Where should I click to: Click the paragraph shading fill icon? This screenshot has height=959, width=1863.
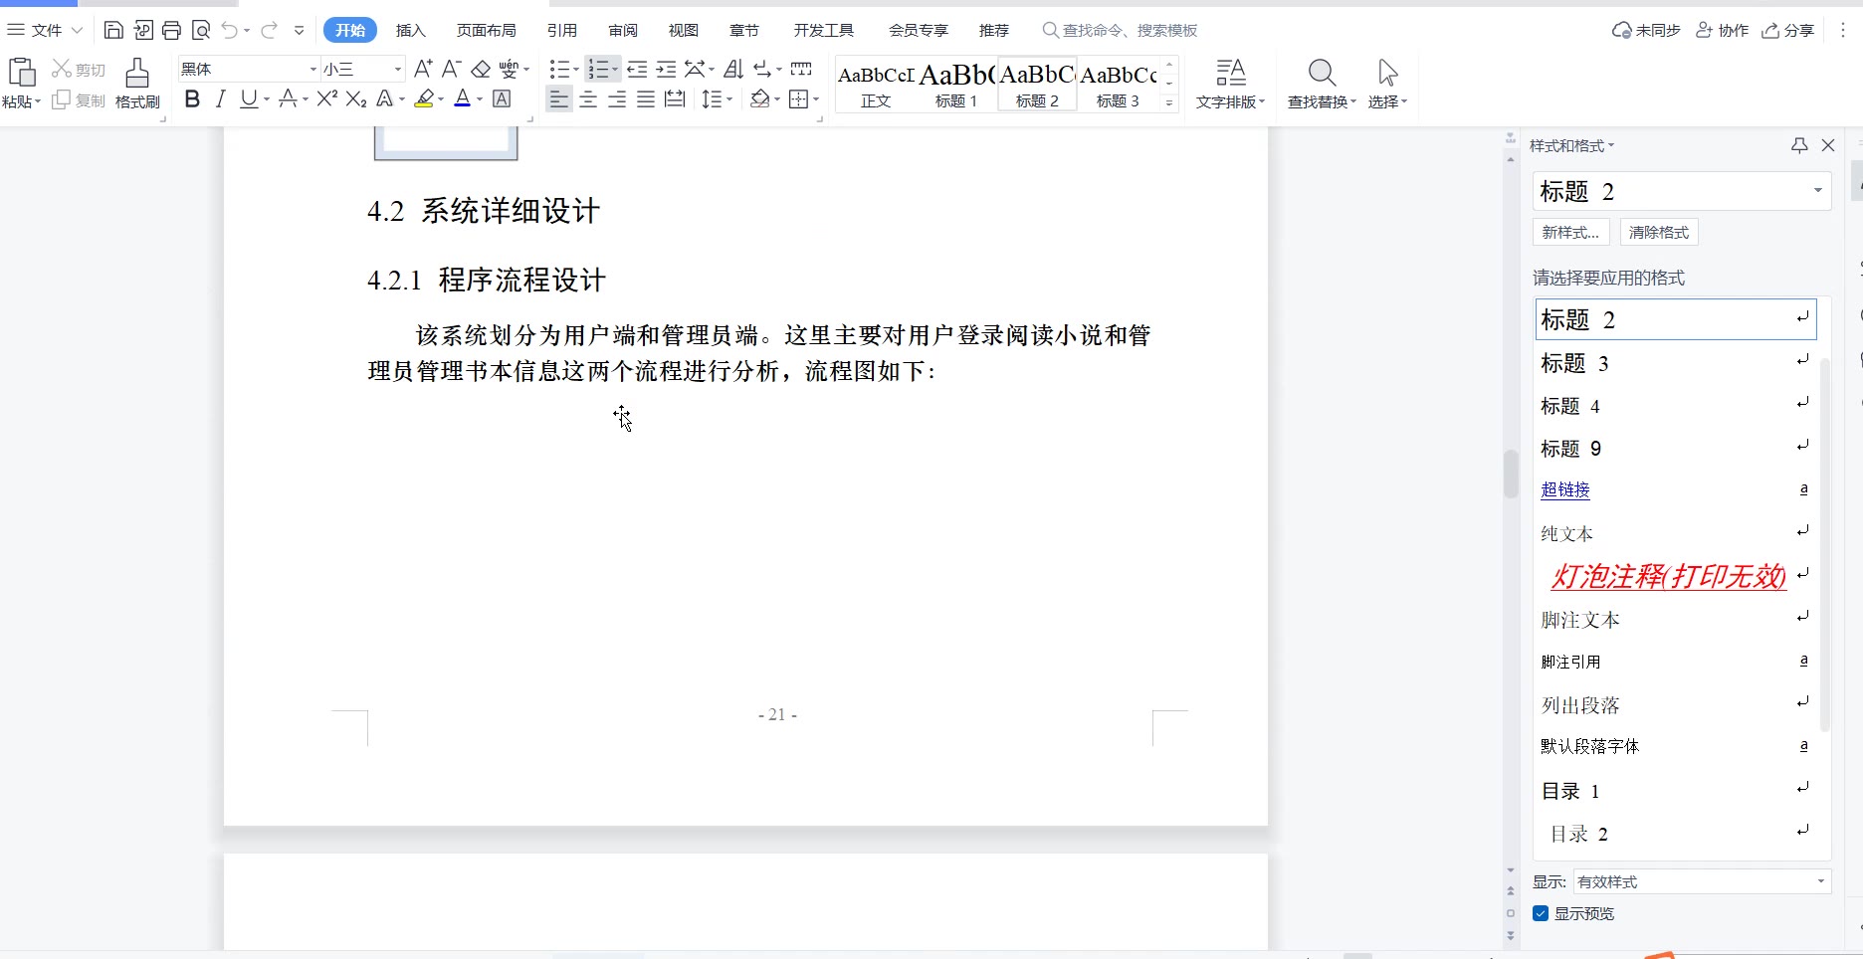coord(760,99)
